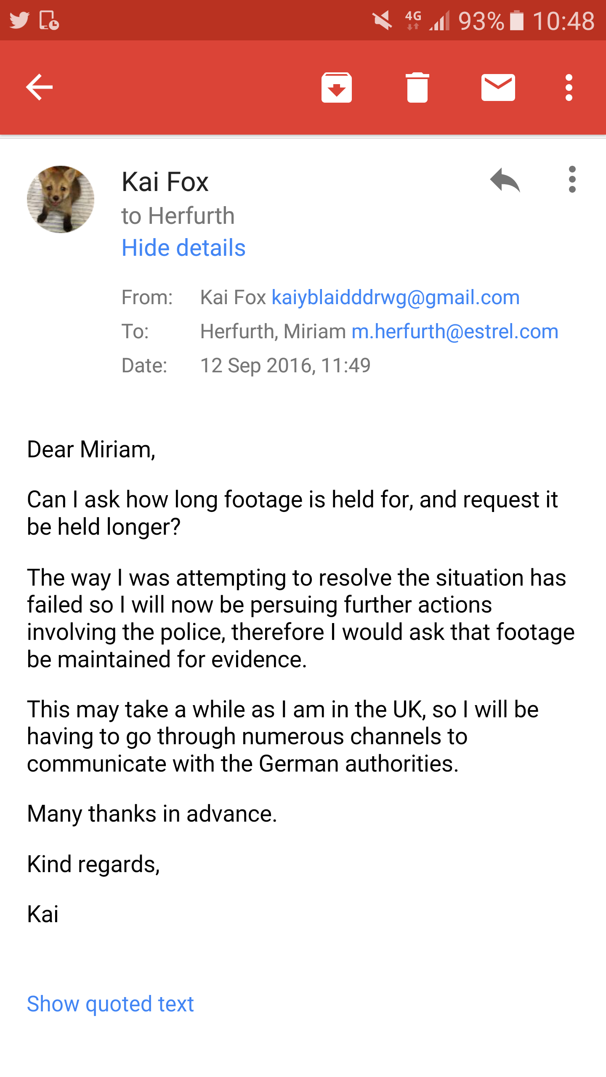Viewport: 606px width, 1077px height.
Task: Tap the sender name Kai Fox
Action: click(165, 182)
